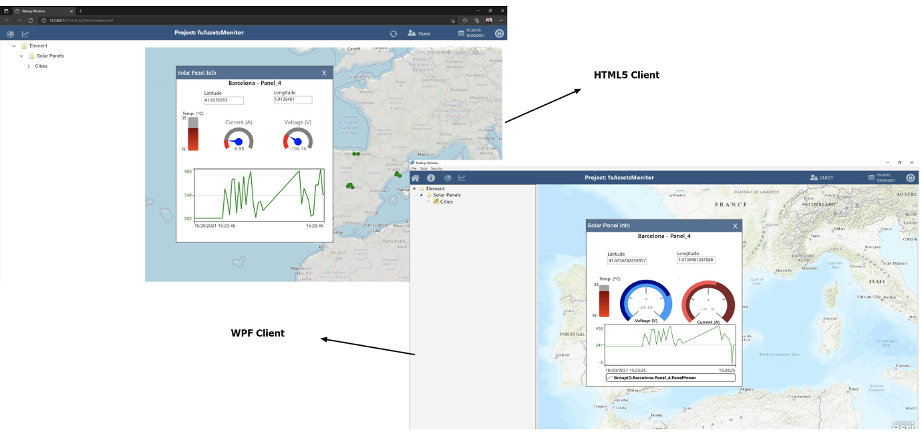Click the Current (A) gauge in HTML5 popup
The height and width of the screenshot is (438, 922).
(x=238, y=140)
